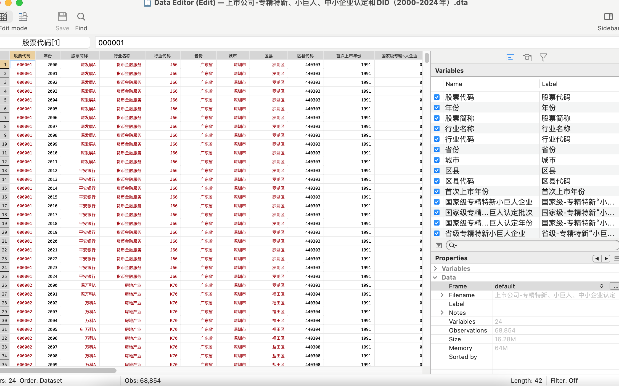
Task: Open the Filter funnel icon
Action: (x=543, y=58)
